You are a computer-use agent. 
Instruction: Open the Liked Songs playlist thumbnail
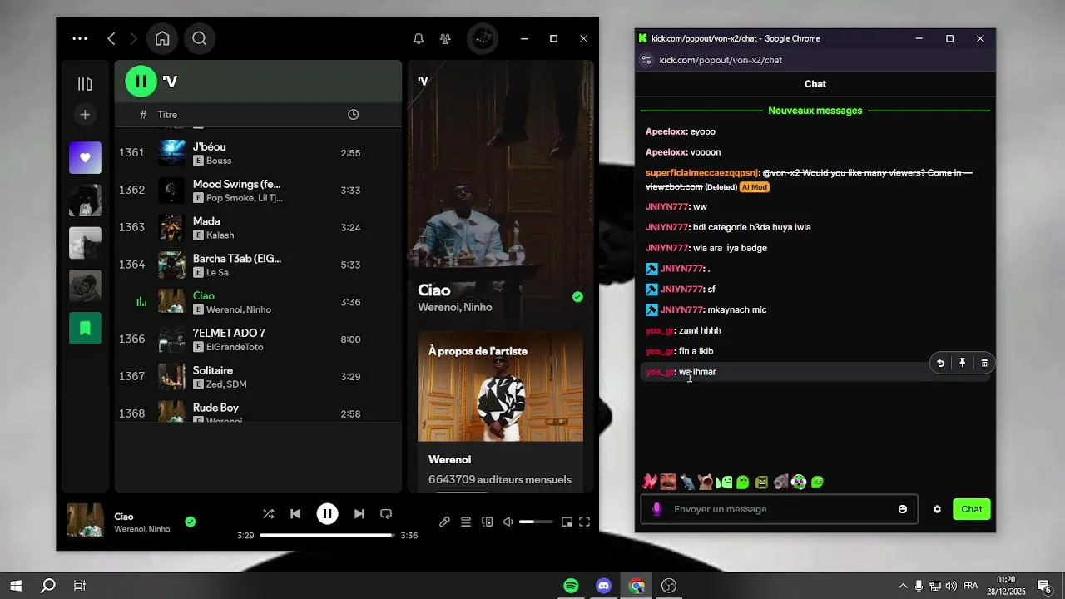85,157
